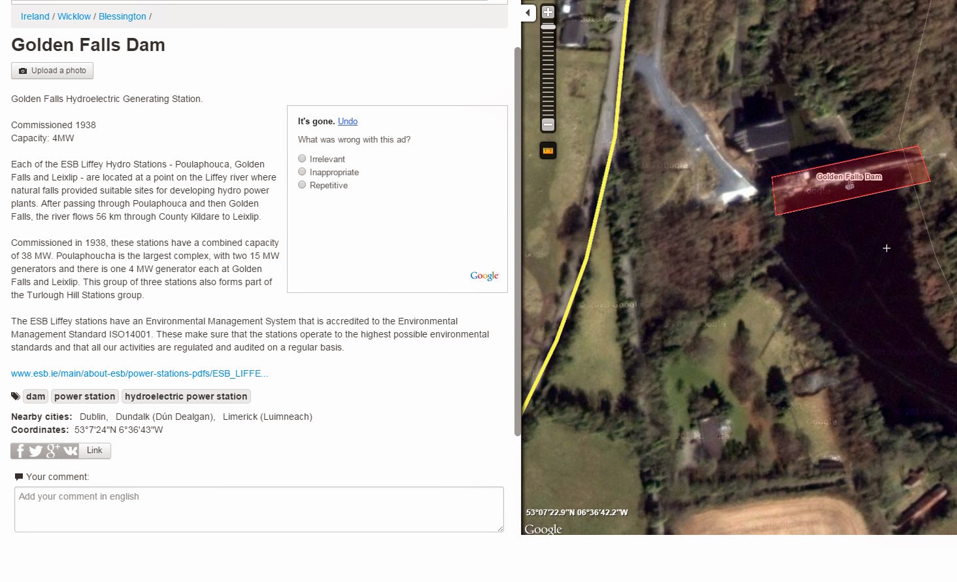Click the coordinates 53°7'24"N 6°36'43"W text
The width and height of the screenshot is (957, 582).
tap(119, 430)
